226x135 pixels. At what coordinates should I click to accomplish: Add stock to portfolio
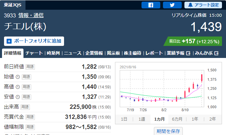point(34,41)
